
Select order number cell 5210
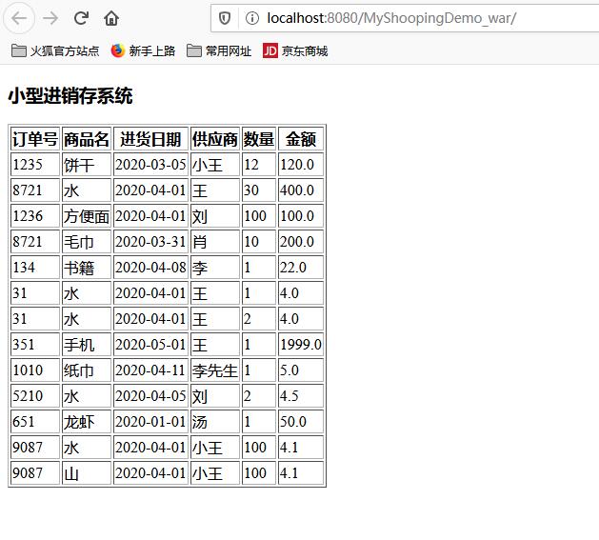tap(35, 395)
